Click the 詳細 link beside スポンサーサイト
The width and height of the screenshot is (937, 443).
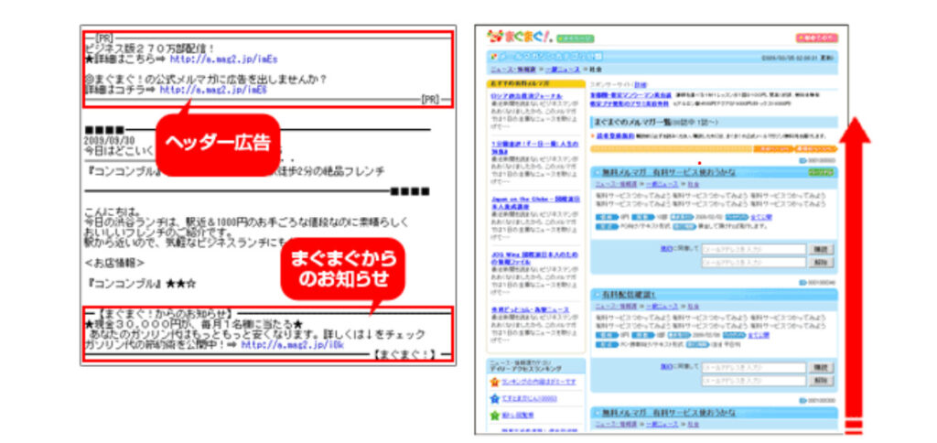(x=639, y=85)
